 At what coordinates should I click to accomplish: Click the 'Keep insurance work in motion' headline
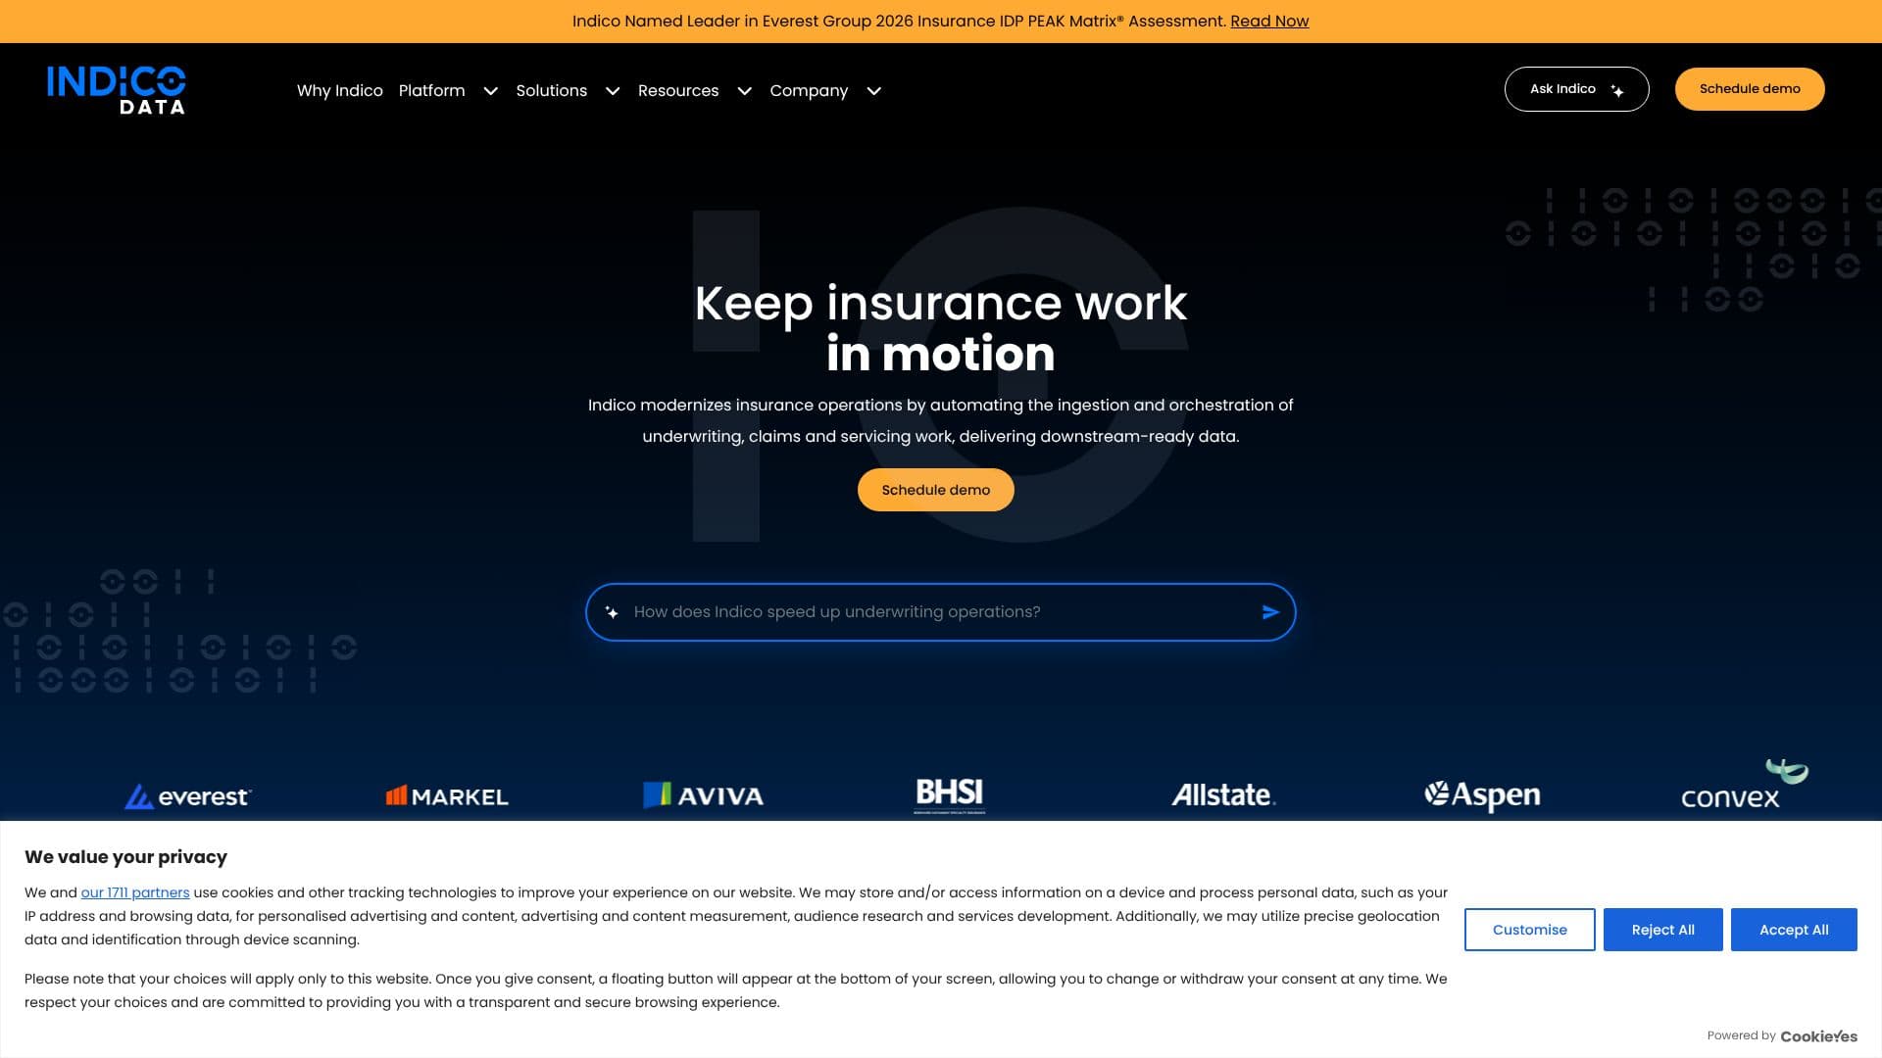(x=941, y=328)
